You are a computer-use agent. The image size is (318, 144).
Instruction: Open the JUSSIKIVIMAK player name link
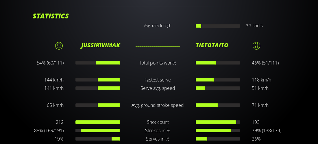[100, 45]
